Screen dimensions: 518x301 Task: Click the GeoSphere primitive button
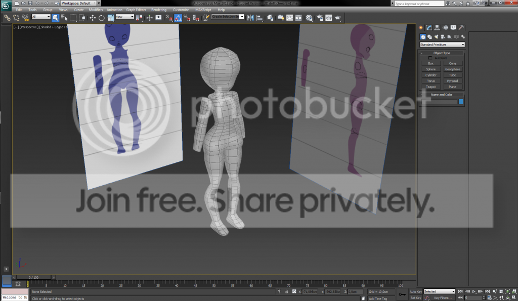point(453,69)
